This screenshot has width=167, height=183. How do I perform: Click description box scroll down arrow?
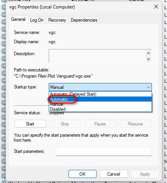(148, 59)
